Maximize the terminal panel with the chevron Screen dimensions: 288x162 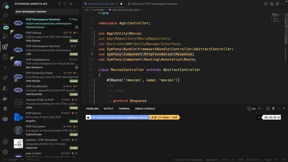[x=279, y=108]
